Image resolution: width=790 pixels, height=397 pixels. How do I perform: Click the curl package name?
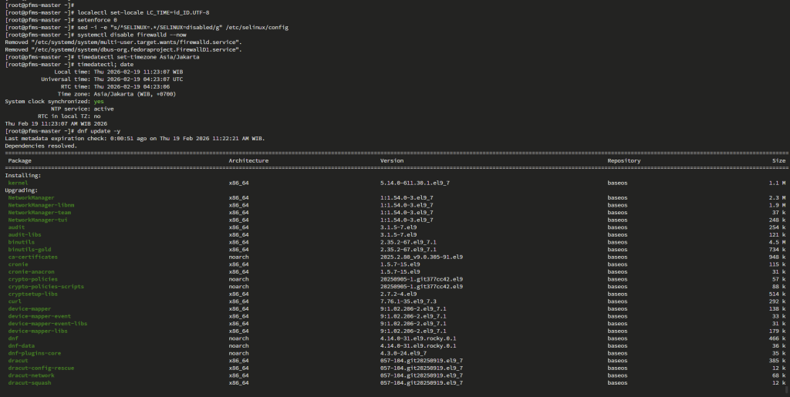(15, 301)
